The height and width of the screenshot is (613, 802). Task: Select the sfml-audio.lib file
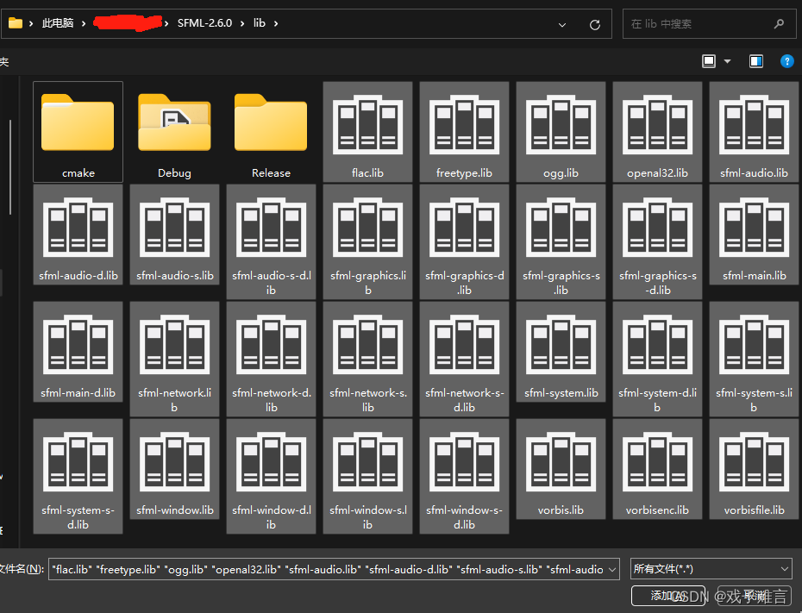(x=754, y=132)
